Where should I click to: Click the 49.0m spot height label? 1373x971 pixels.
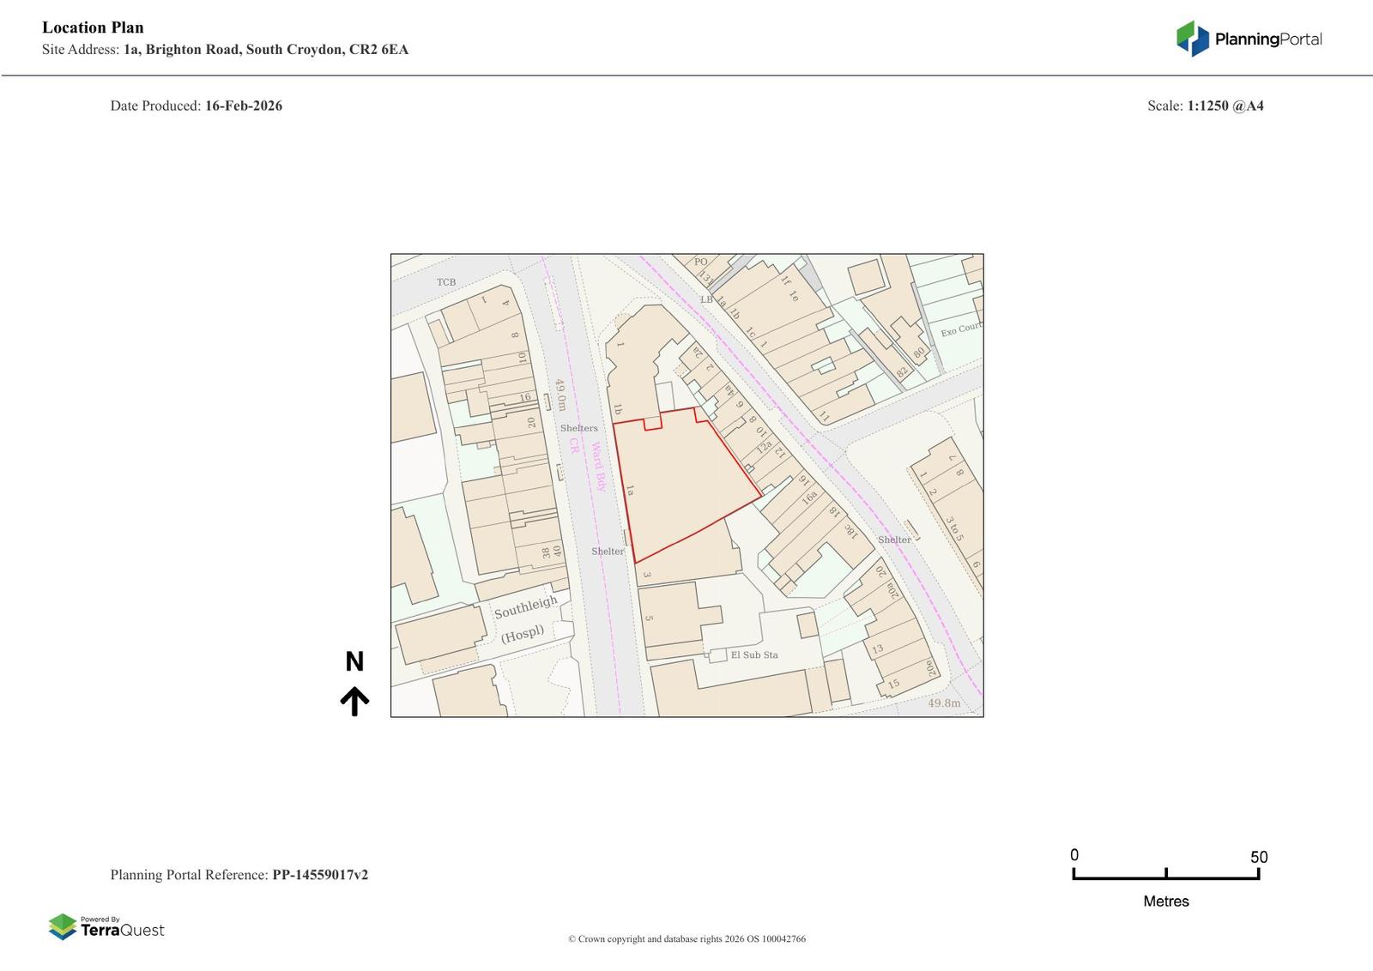coord(559,395)
